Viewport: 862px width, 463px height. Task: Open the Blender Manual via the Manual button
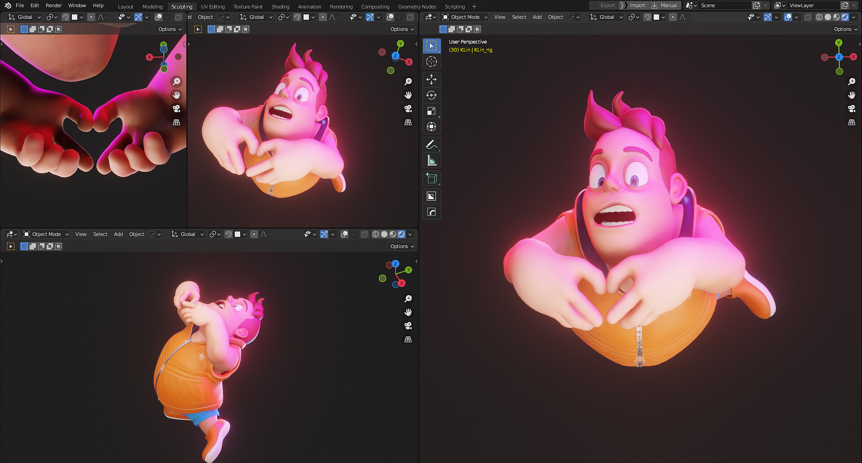point(668,5)
